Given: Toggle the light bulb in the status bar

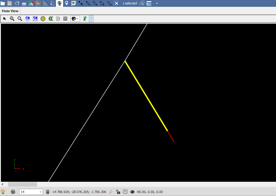Looking at the screenshot, I should [3, 192].
